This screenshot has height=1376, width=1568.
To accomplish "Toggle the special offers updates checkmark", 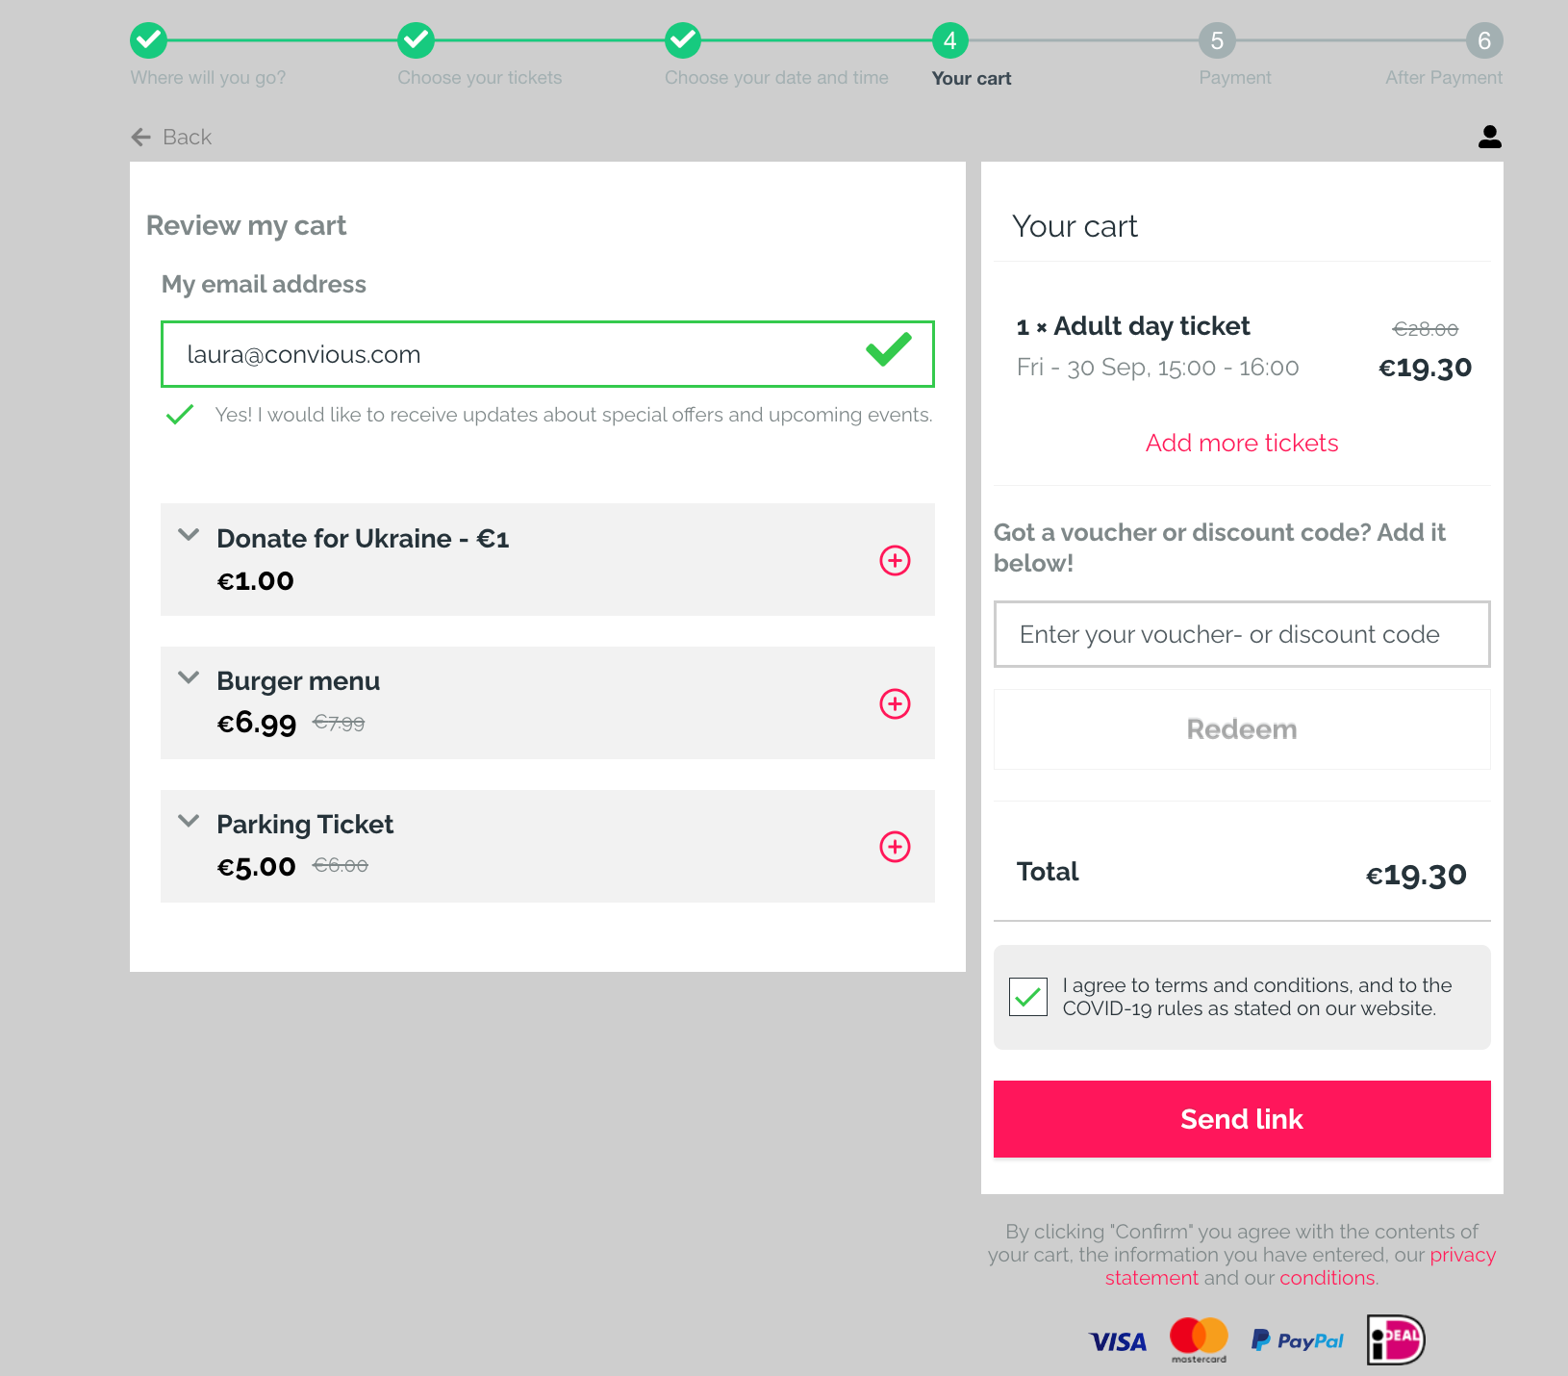I will tap(180, 415).
